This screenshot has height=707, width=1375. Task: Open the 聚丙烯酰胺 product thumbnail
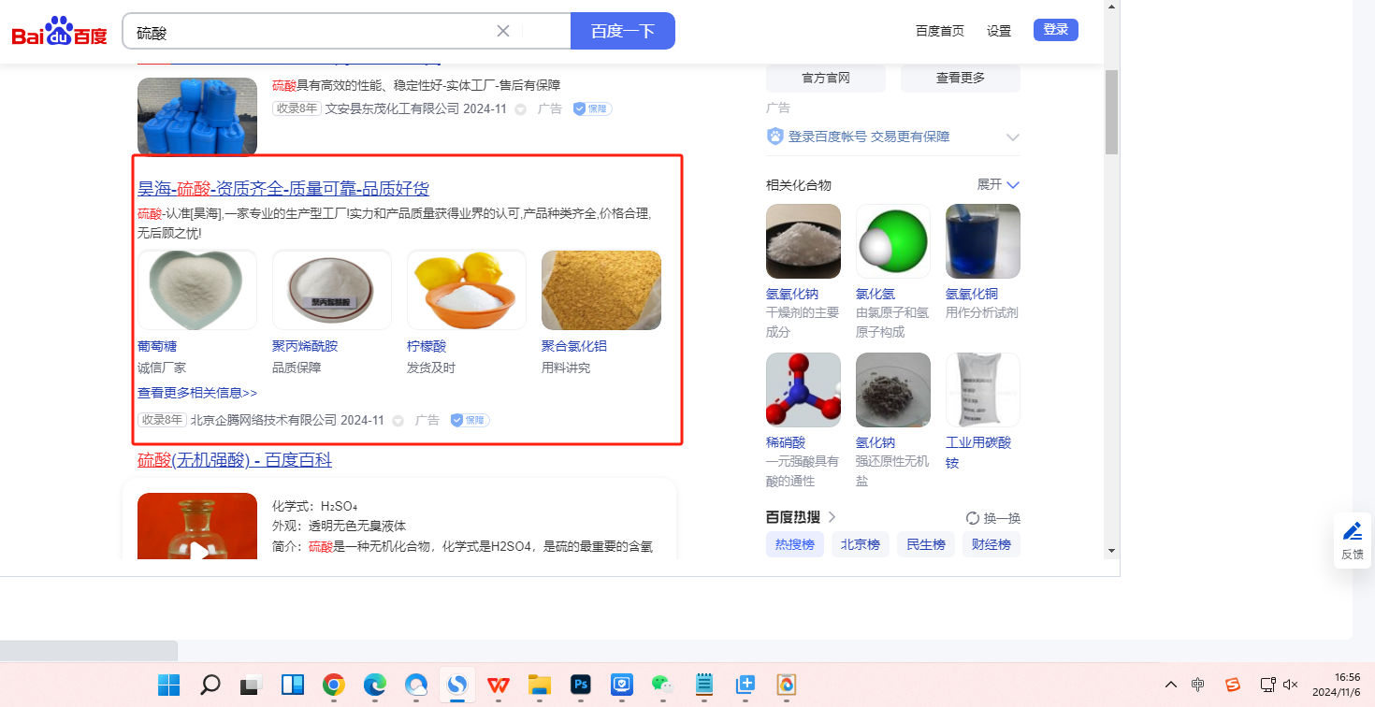tap(332, 290)
